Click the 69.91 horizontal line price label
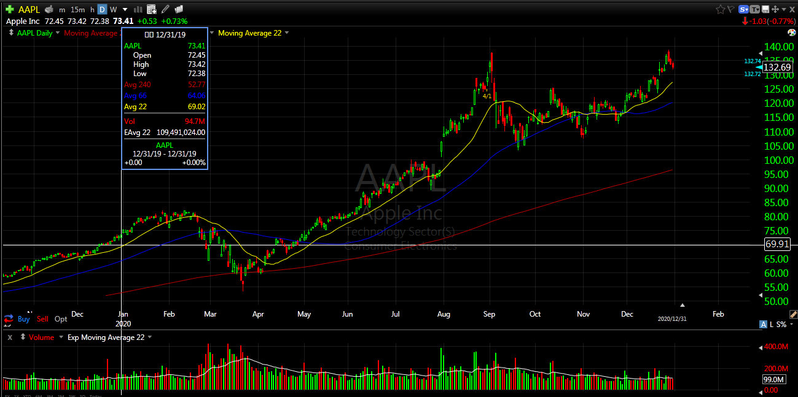Screen dimensions: 798x397 coord(777,244)
